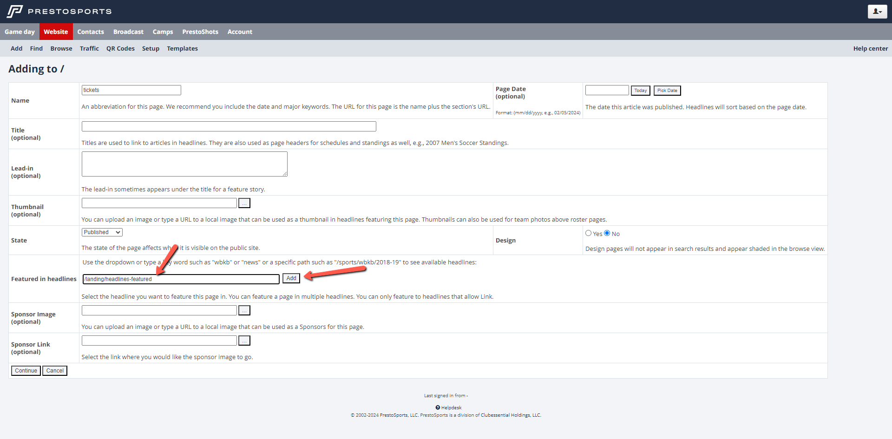This screenshot has width=892, height=439.
Task: Expand the State dropdown showing Published
Action: 102,232
